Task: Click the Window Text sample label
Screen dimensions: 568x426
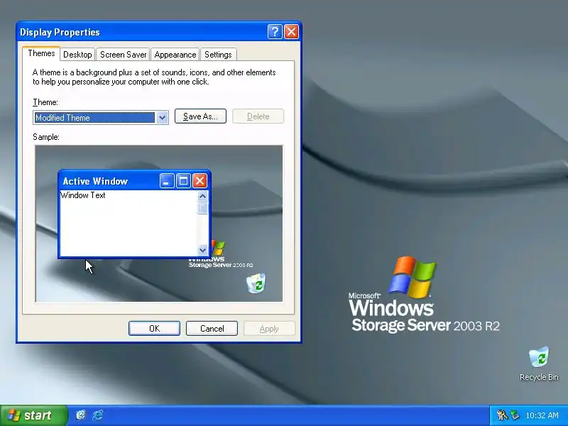Action: (x=83, y=195)
